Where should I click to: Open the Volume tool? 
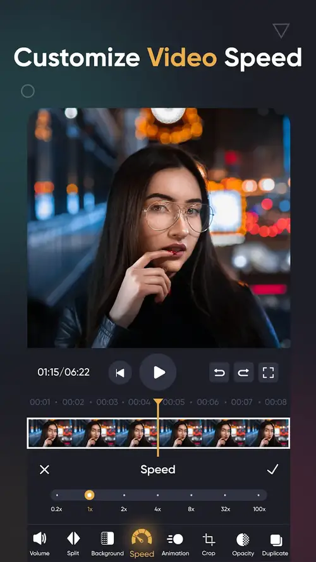(39, 544)
